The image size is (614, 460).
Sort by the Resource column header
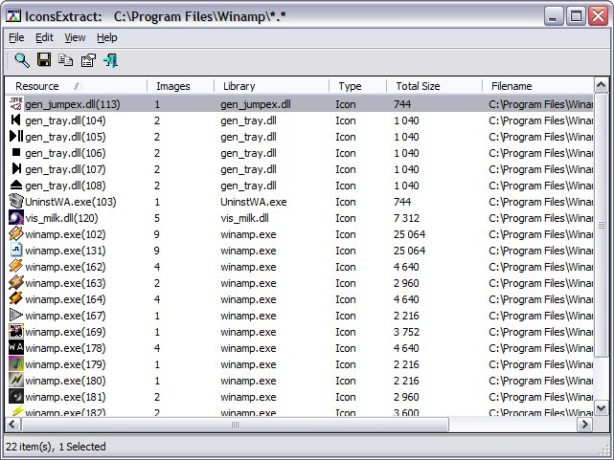pos(77,86)
